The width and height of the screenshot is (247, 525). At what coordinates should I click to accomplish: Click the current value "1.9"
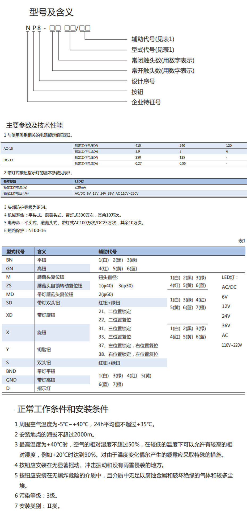click(138, 151)
